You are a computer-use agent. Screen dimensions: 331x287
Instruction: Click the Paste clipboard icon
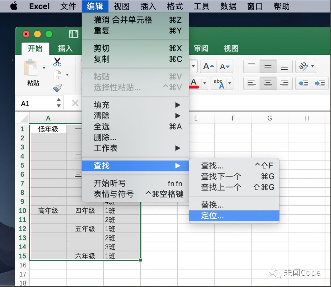click(x=31, y=67)
